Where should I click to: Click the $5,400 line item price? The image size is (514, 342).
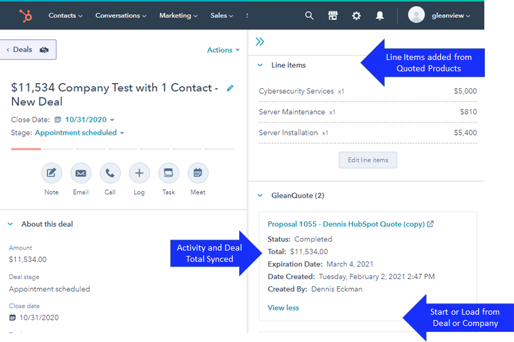pos(465,132)
